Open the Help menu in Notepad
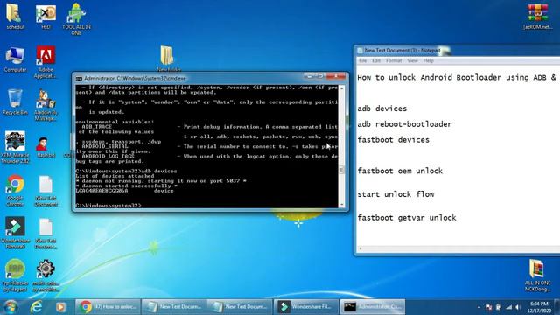Screen dimensions: 560x315 coord(428,60)
